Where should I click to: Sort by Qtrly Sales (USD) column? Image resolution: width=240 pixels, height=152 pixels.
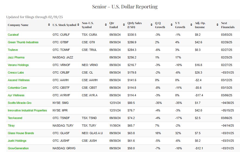coord(134,25)
